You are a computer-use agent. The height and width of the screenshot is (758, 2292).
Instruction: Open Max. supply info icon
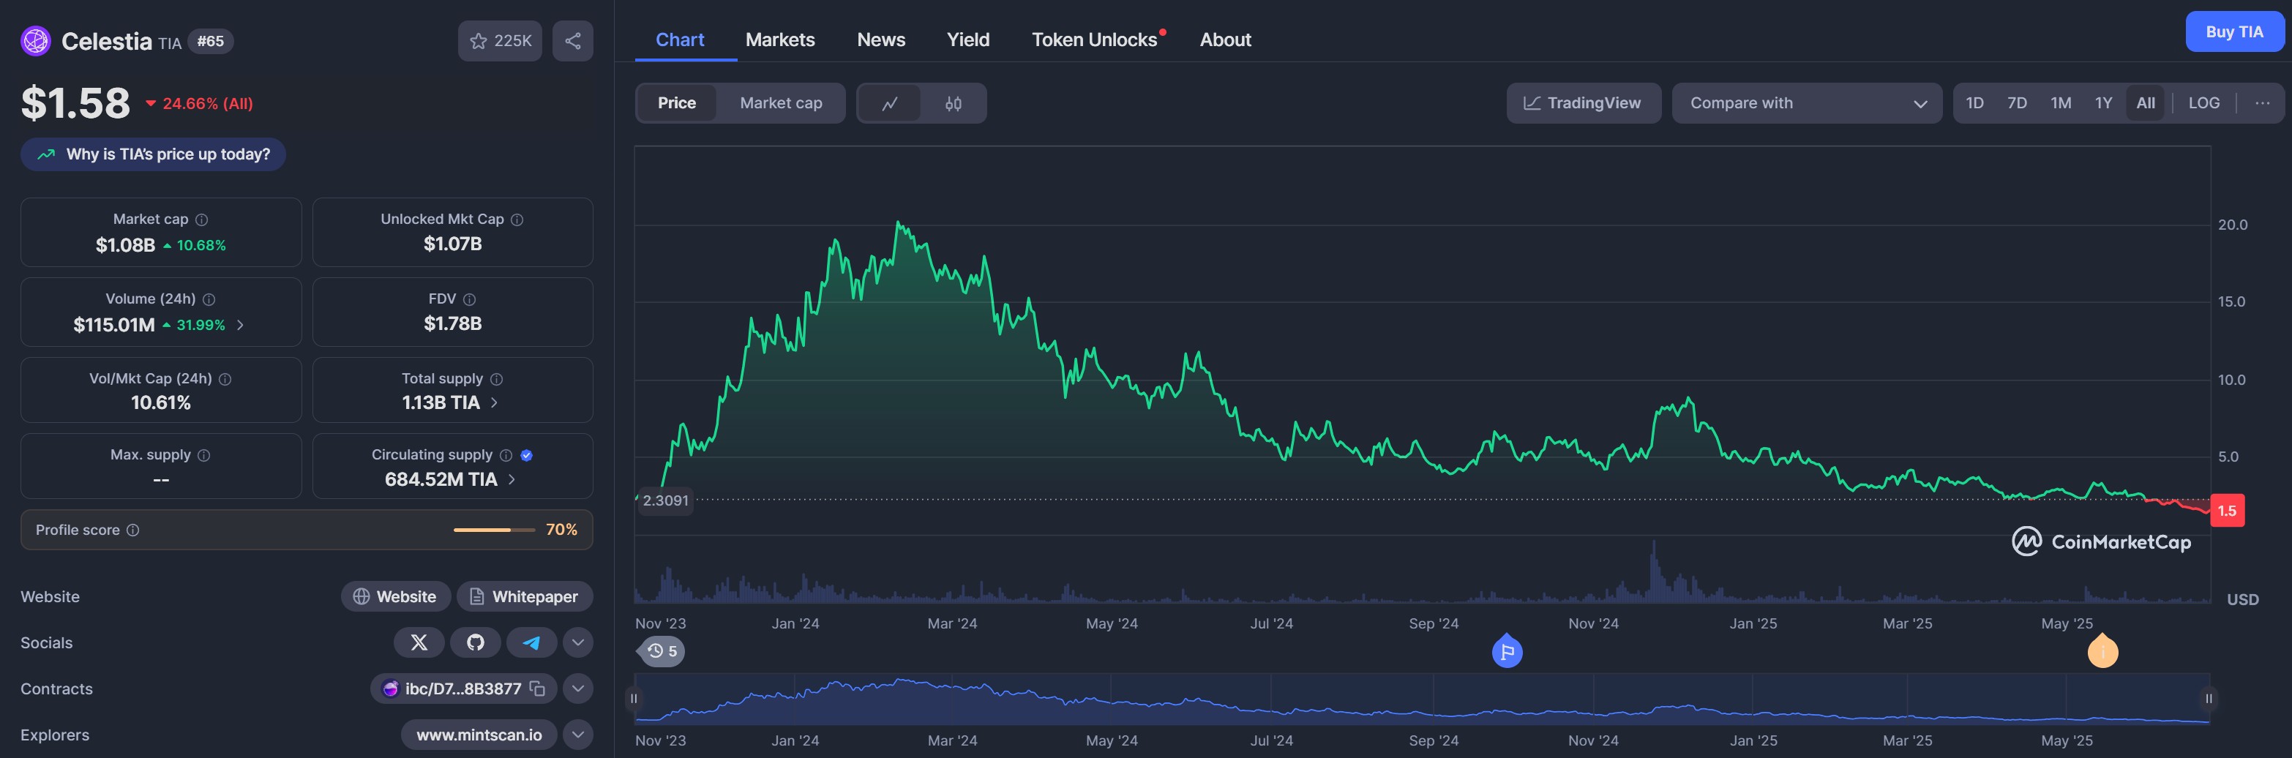[x=203, y=456]
